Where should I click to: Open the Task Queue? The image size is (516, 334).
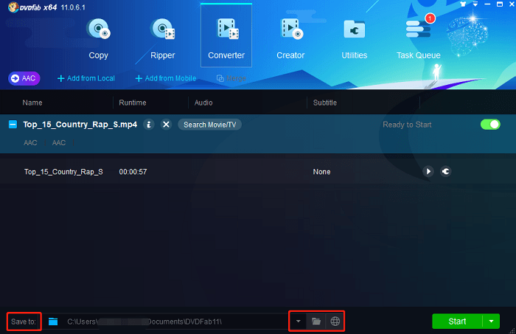click(x=418, y=39)
